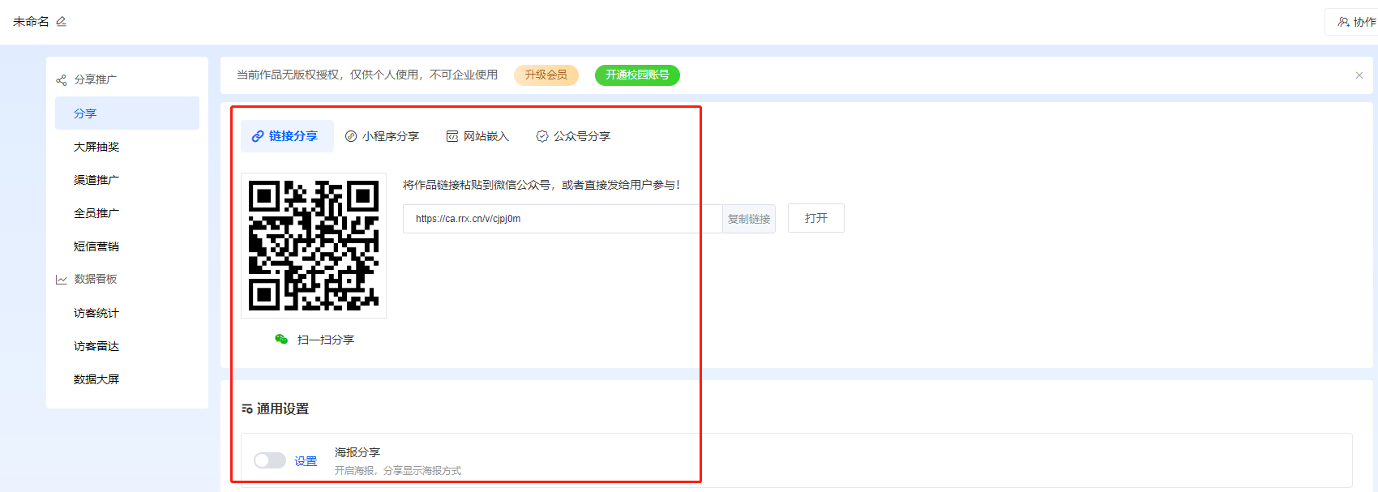
Task: Click the link icon on 链接分享 tab
Action: click(x=258, y=136)
